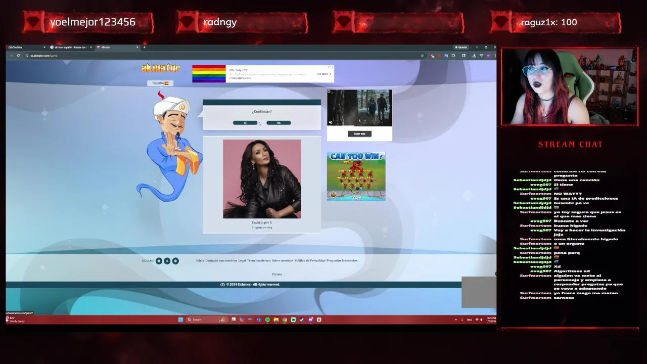Close the akinator español search tab

pyautogui.click(x=91, y=48)
